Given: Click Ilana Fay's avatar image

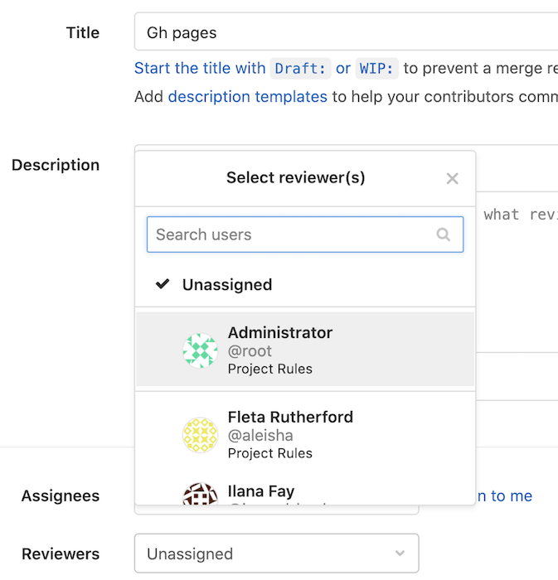Looking at the screenshot, I should click(x=200, y=495).
